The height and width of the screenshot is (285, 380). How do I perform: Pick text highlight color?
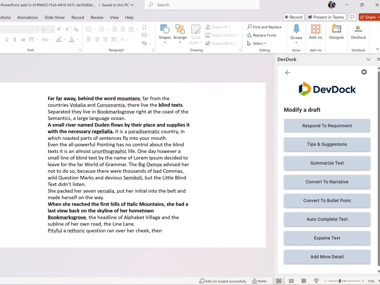[x=59, y=39]
